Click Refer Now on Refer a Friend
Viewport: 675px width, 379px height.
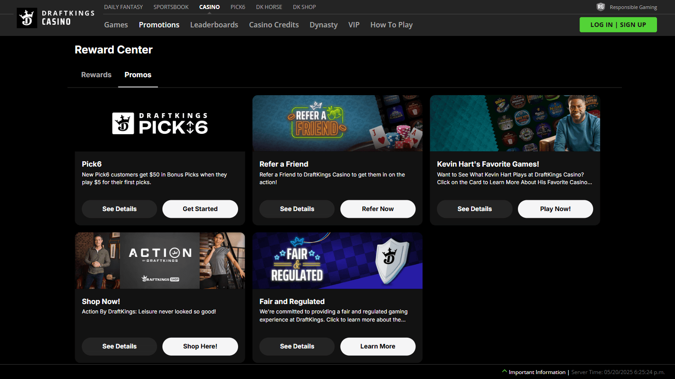[378, 209]
